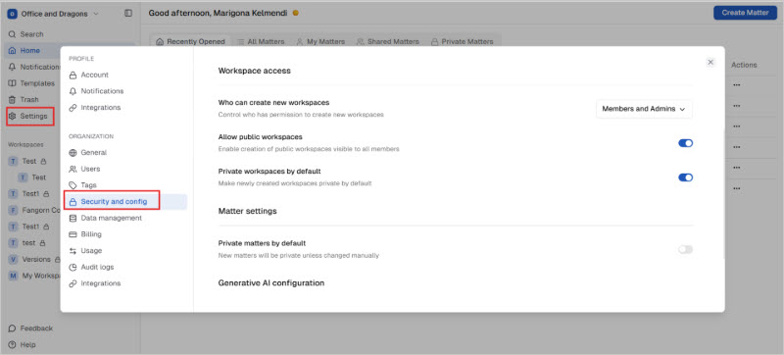Click the Good afternoon, Marigona Kelmendi greeting
The width and height of the screenshot is (784, 355).
(x=218, y=13)
